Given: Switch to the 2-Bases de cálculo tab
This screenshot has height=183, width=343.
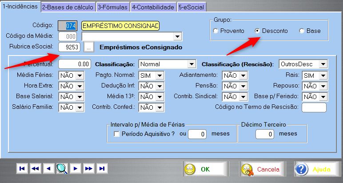Looking at the screenshot, I should click(68, 7).
